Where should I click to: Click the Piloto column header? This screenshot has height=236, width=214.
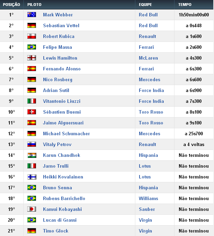[34, 5]
